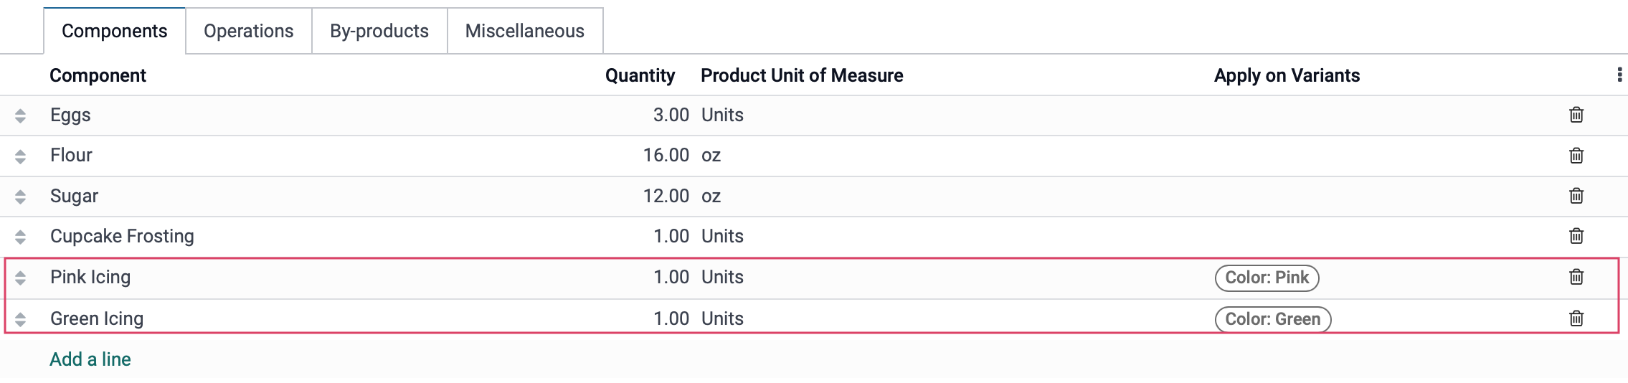Remove the Green Icing component
1628x383 pixels.
click(x=1576, y=318)
